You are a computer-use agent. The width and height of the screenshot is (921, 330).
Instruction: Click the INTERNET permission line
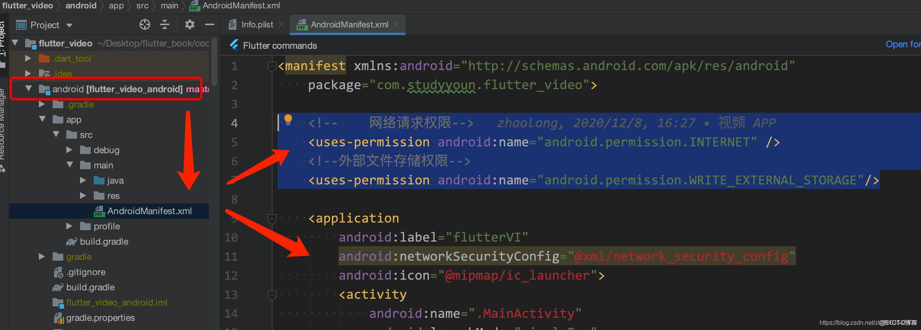tap(544, 142)
